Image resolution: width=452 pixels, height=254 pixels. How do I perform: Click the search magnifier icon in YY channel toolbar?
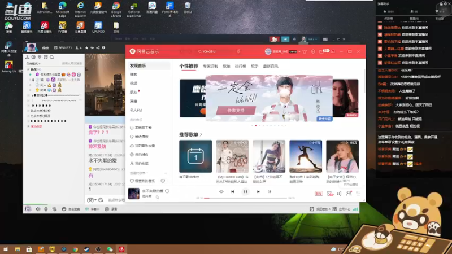pyautogui.click(x=52, y=57)
